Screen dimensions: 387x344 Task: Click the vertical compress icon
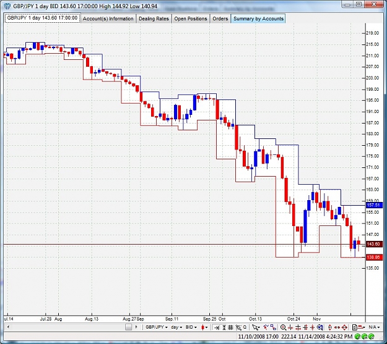coord(312,327)
